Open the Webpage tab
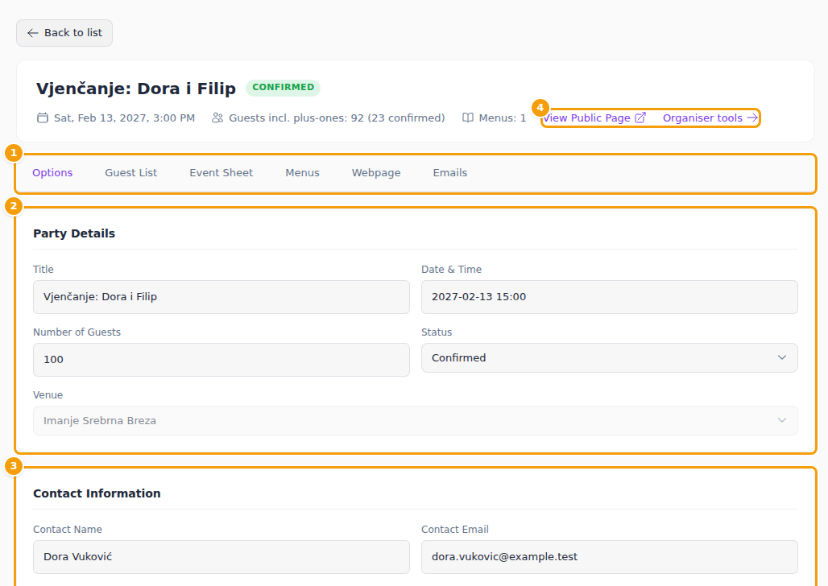Screen dimensions: 828x586 click(376, 172)
